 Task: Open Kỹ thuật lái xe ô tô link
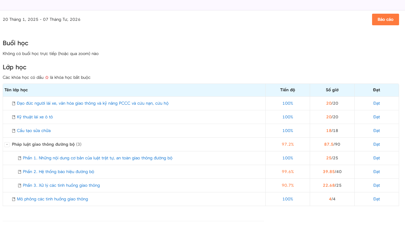(35, 117)
